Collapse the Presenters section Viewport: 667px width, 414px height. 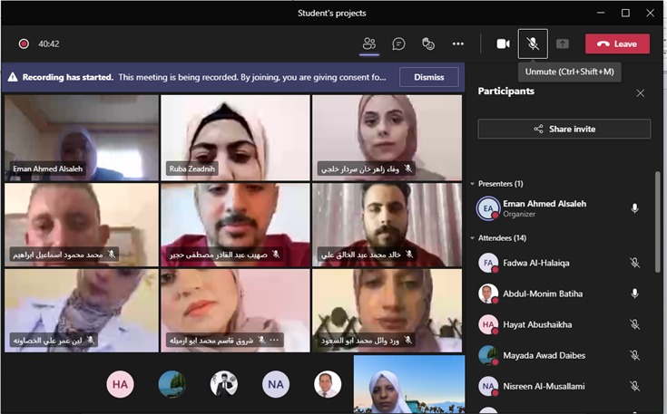pyautogui.click(x=473, y=184)
